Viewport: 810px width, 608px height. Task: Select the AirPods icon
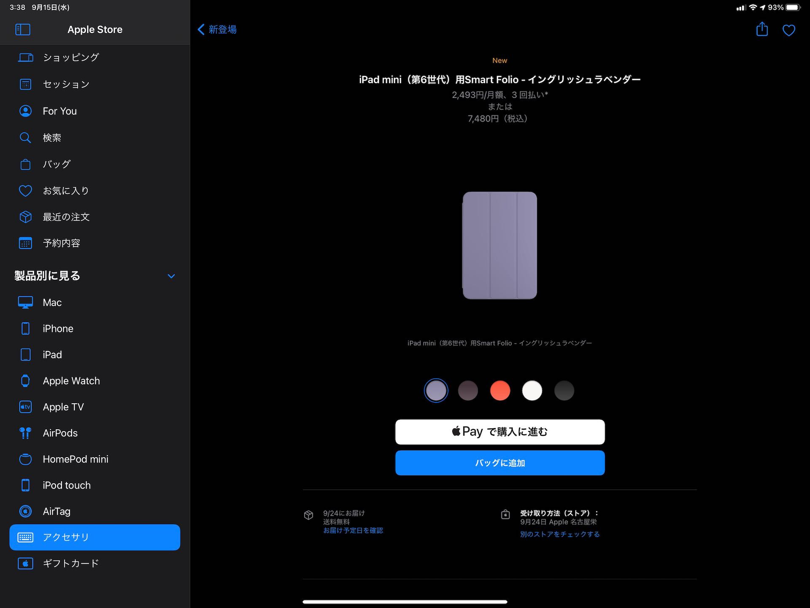(x=25, y=433)
